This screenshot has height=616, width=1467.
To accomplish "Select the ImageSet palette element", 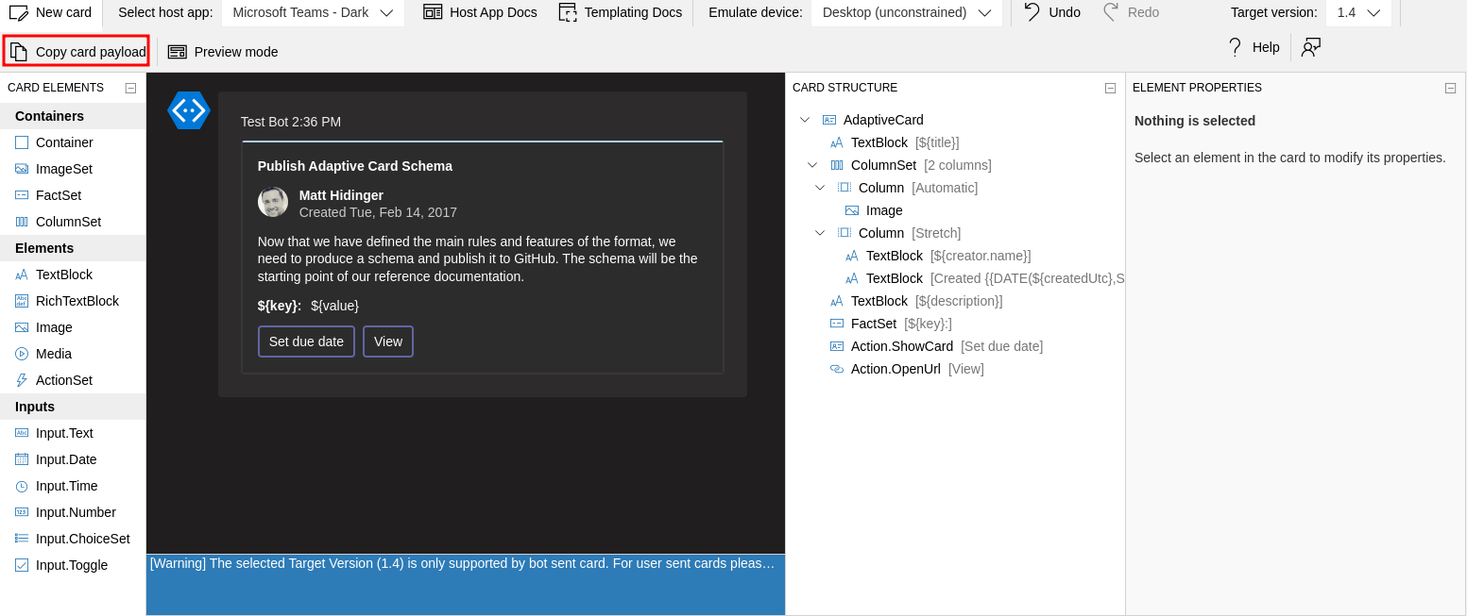I will [73, 169].
